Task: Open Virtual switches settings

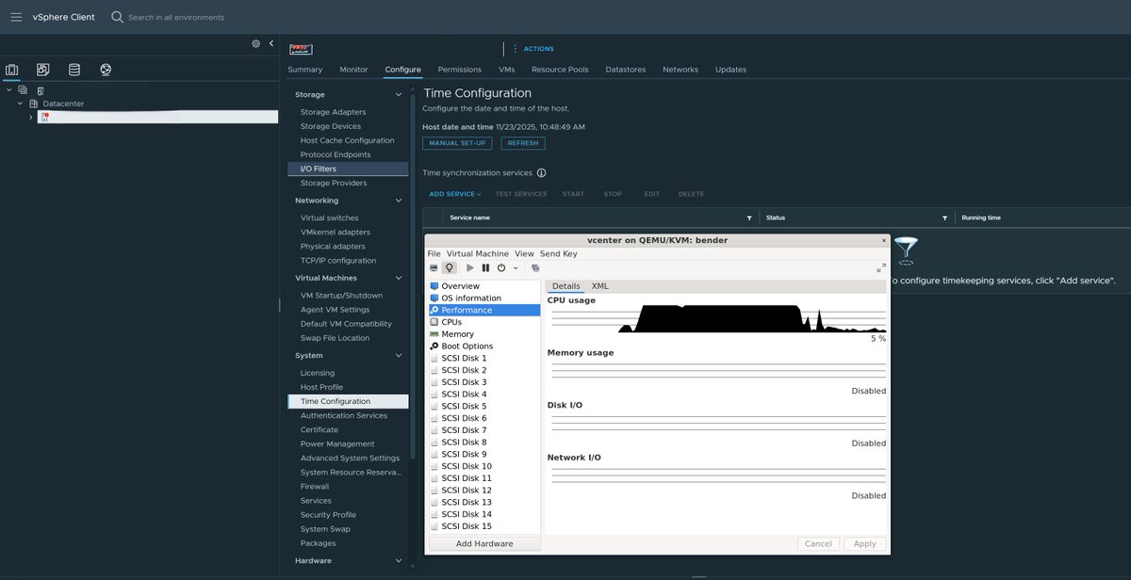Action: tap(329, 217)
